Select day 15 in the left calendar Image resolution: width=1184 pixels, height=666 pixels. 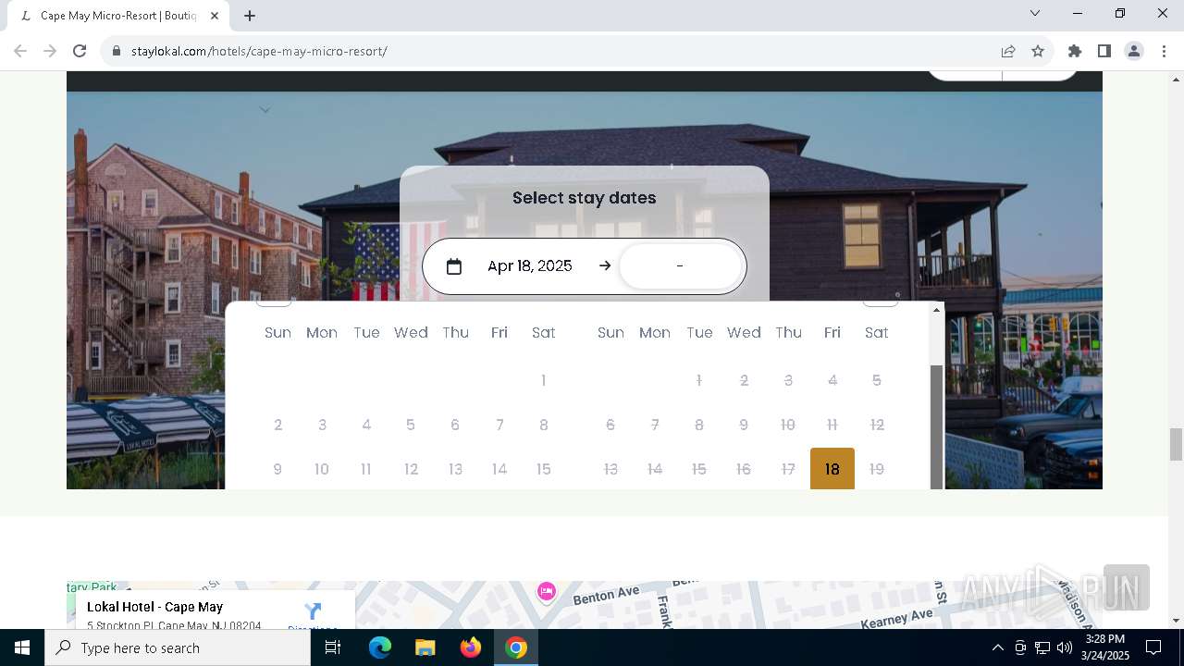pyautogui.click(x=544, y=469)
